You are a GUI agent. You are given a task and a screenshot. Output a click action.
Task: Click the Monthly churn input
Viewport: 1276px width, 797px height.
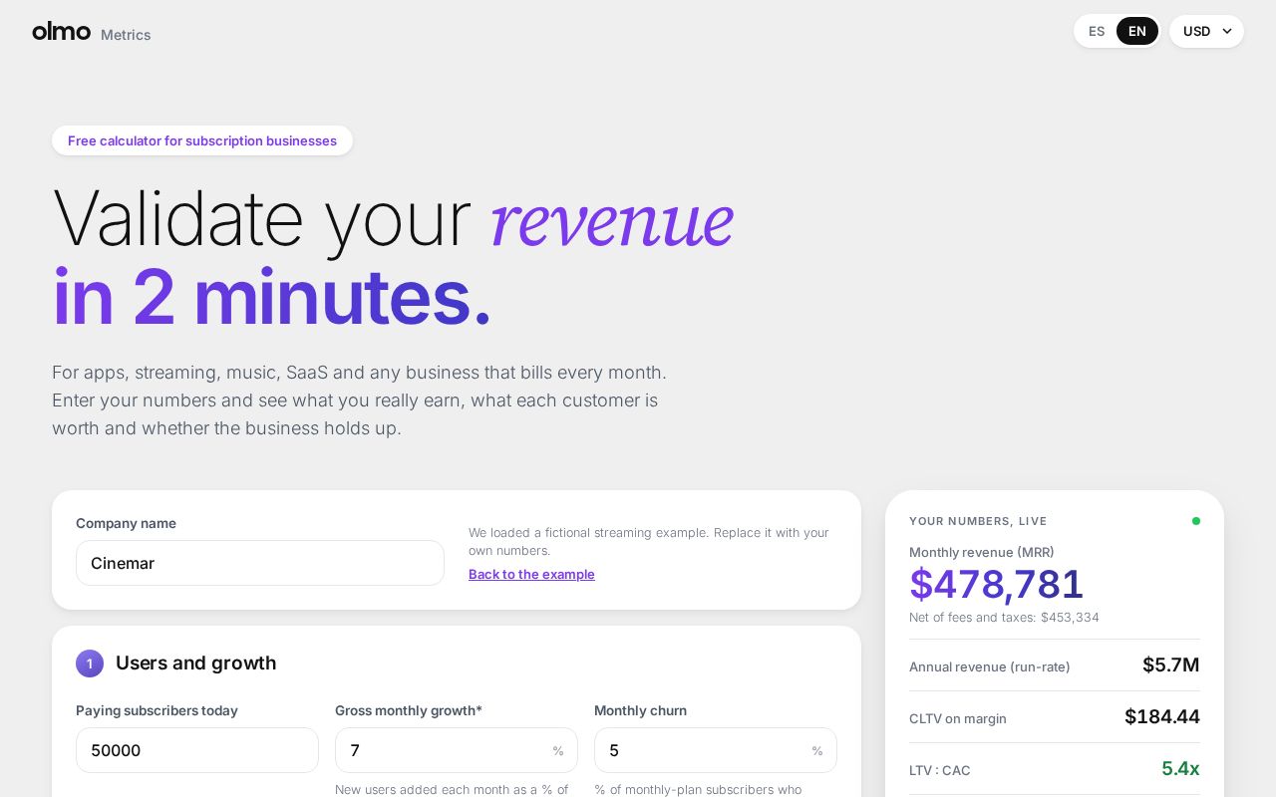(716, 750)
